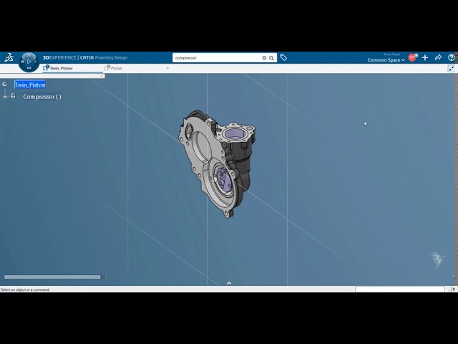Clear the compressor search text
The image size is (458, 344).
coord(264,58)
